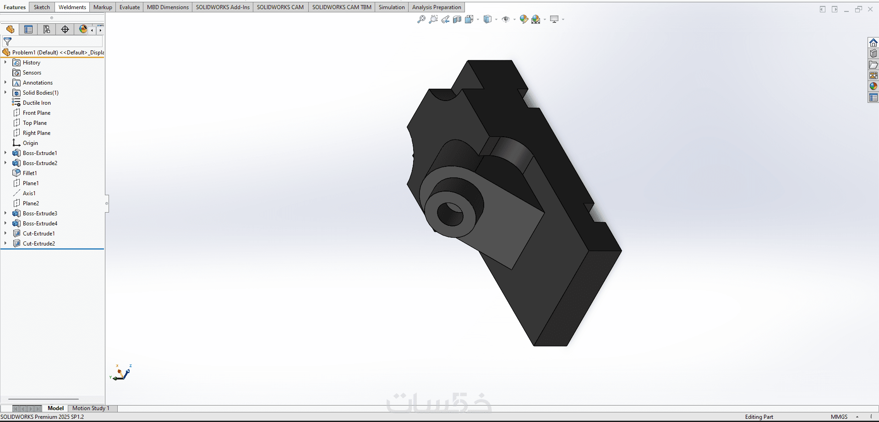Open the View Orientation cube icon
Viewport: 879px width, 422px height.
point(469,19)
